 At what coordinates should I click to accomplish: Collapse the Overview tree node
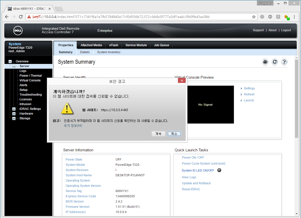coord(10,61)
